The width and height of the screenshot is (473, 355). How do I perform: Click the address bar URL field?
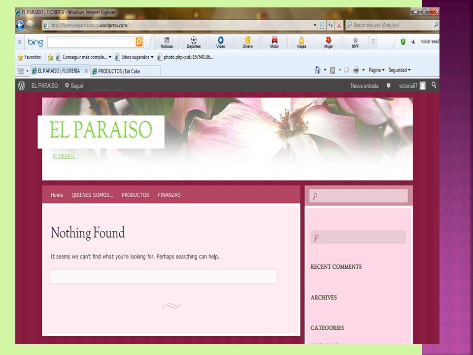click(x=178, y=25)
